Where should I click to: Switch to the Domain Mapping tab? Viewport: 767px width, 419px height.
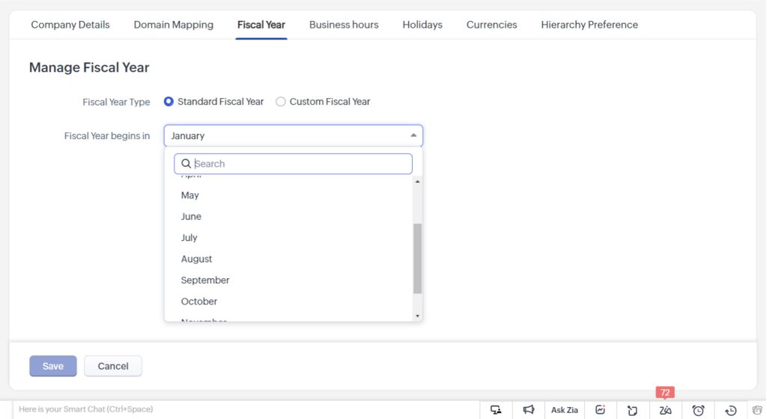coord(174,25)
